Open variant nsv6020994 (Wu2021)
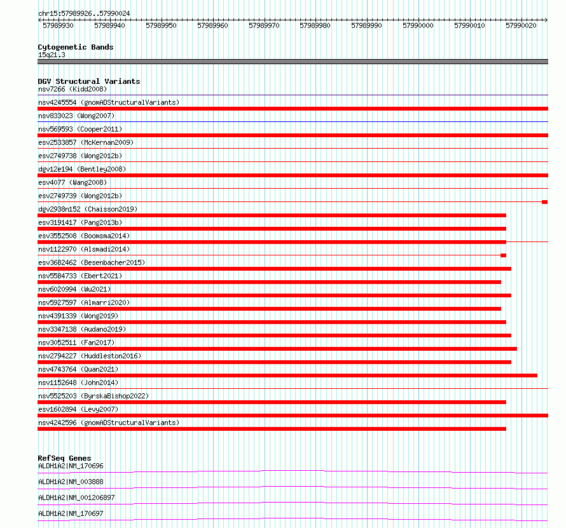Screen dimensions: 566x528 tap(74, 289)
